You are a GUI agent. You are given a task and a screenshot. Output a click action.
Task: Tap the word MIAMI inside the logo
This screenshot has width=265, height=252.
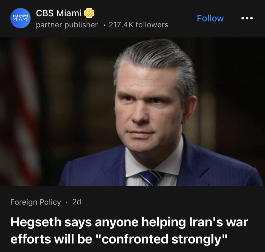(x=20, y=19)
